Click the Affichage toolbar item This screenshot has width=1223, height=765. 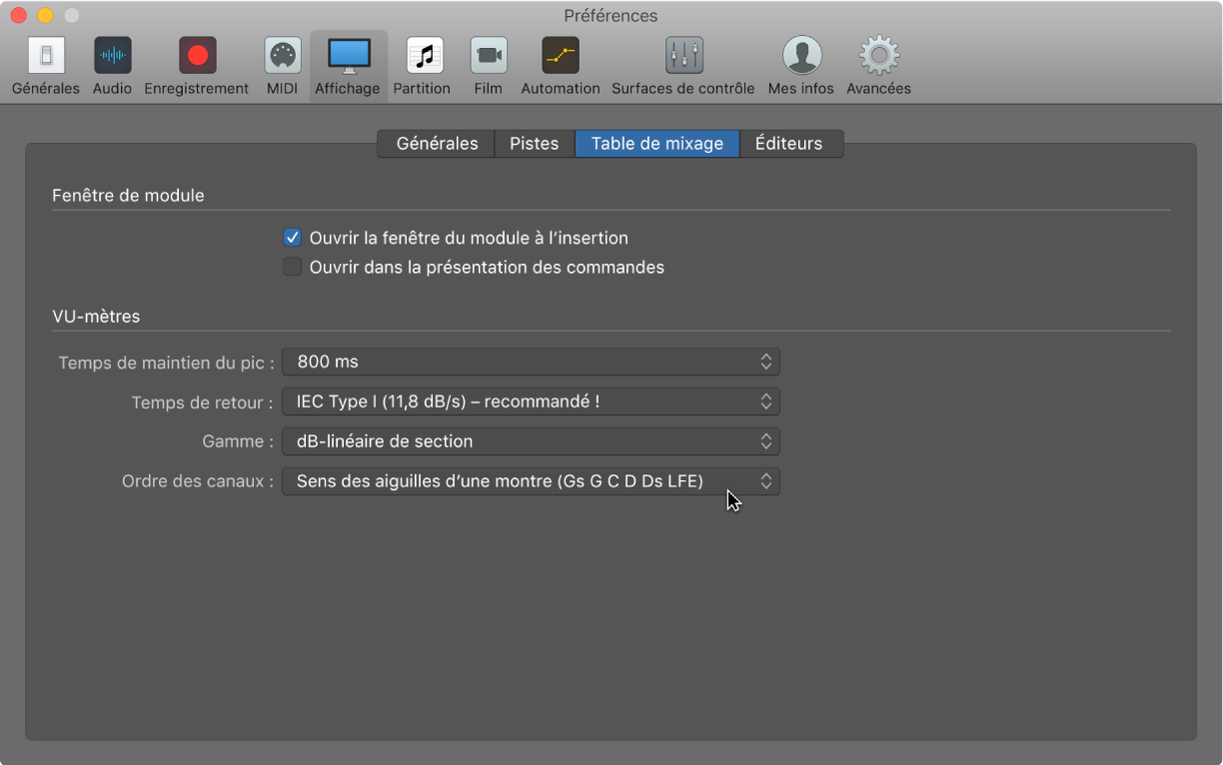348,66
